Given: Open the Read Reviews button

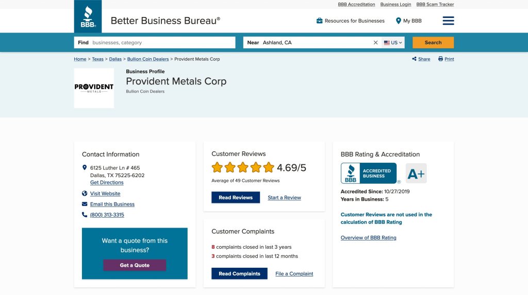Looking at the screenshot, I should (236, 198).
